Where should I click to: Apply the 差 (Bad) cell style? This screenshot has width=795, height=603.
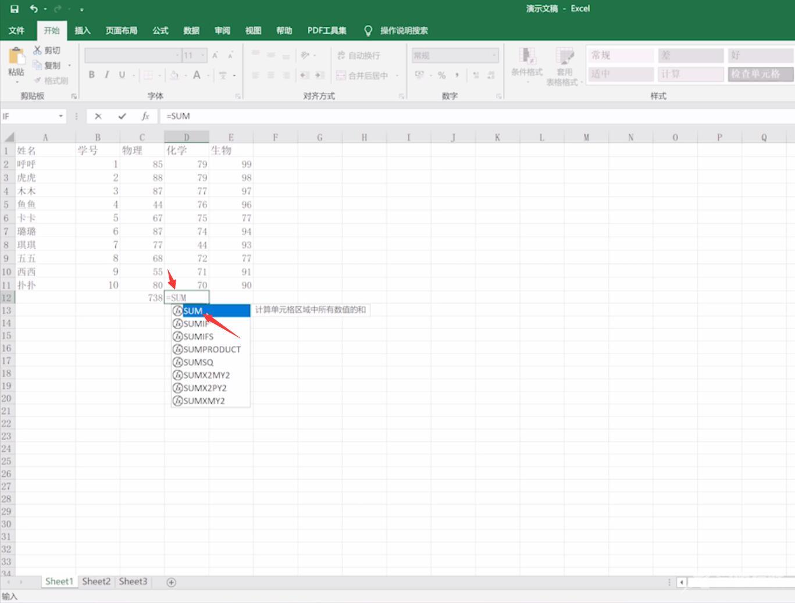[690, 55]
